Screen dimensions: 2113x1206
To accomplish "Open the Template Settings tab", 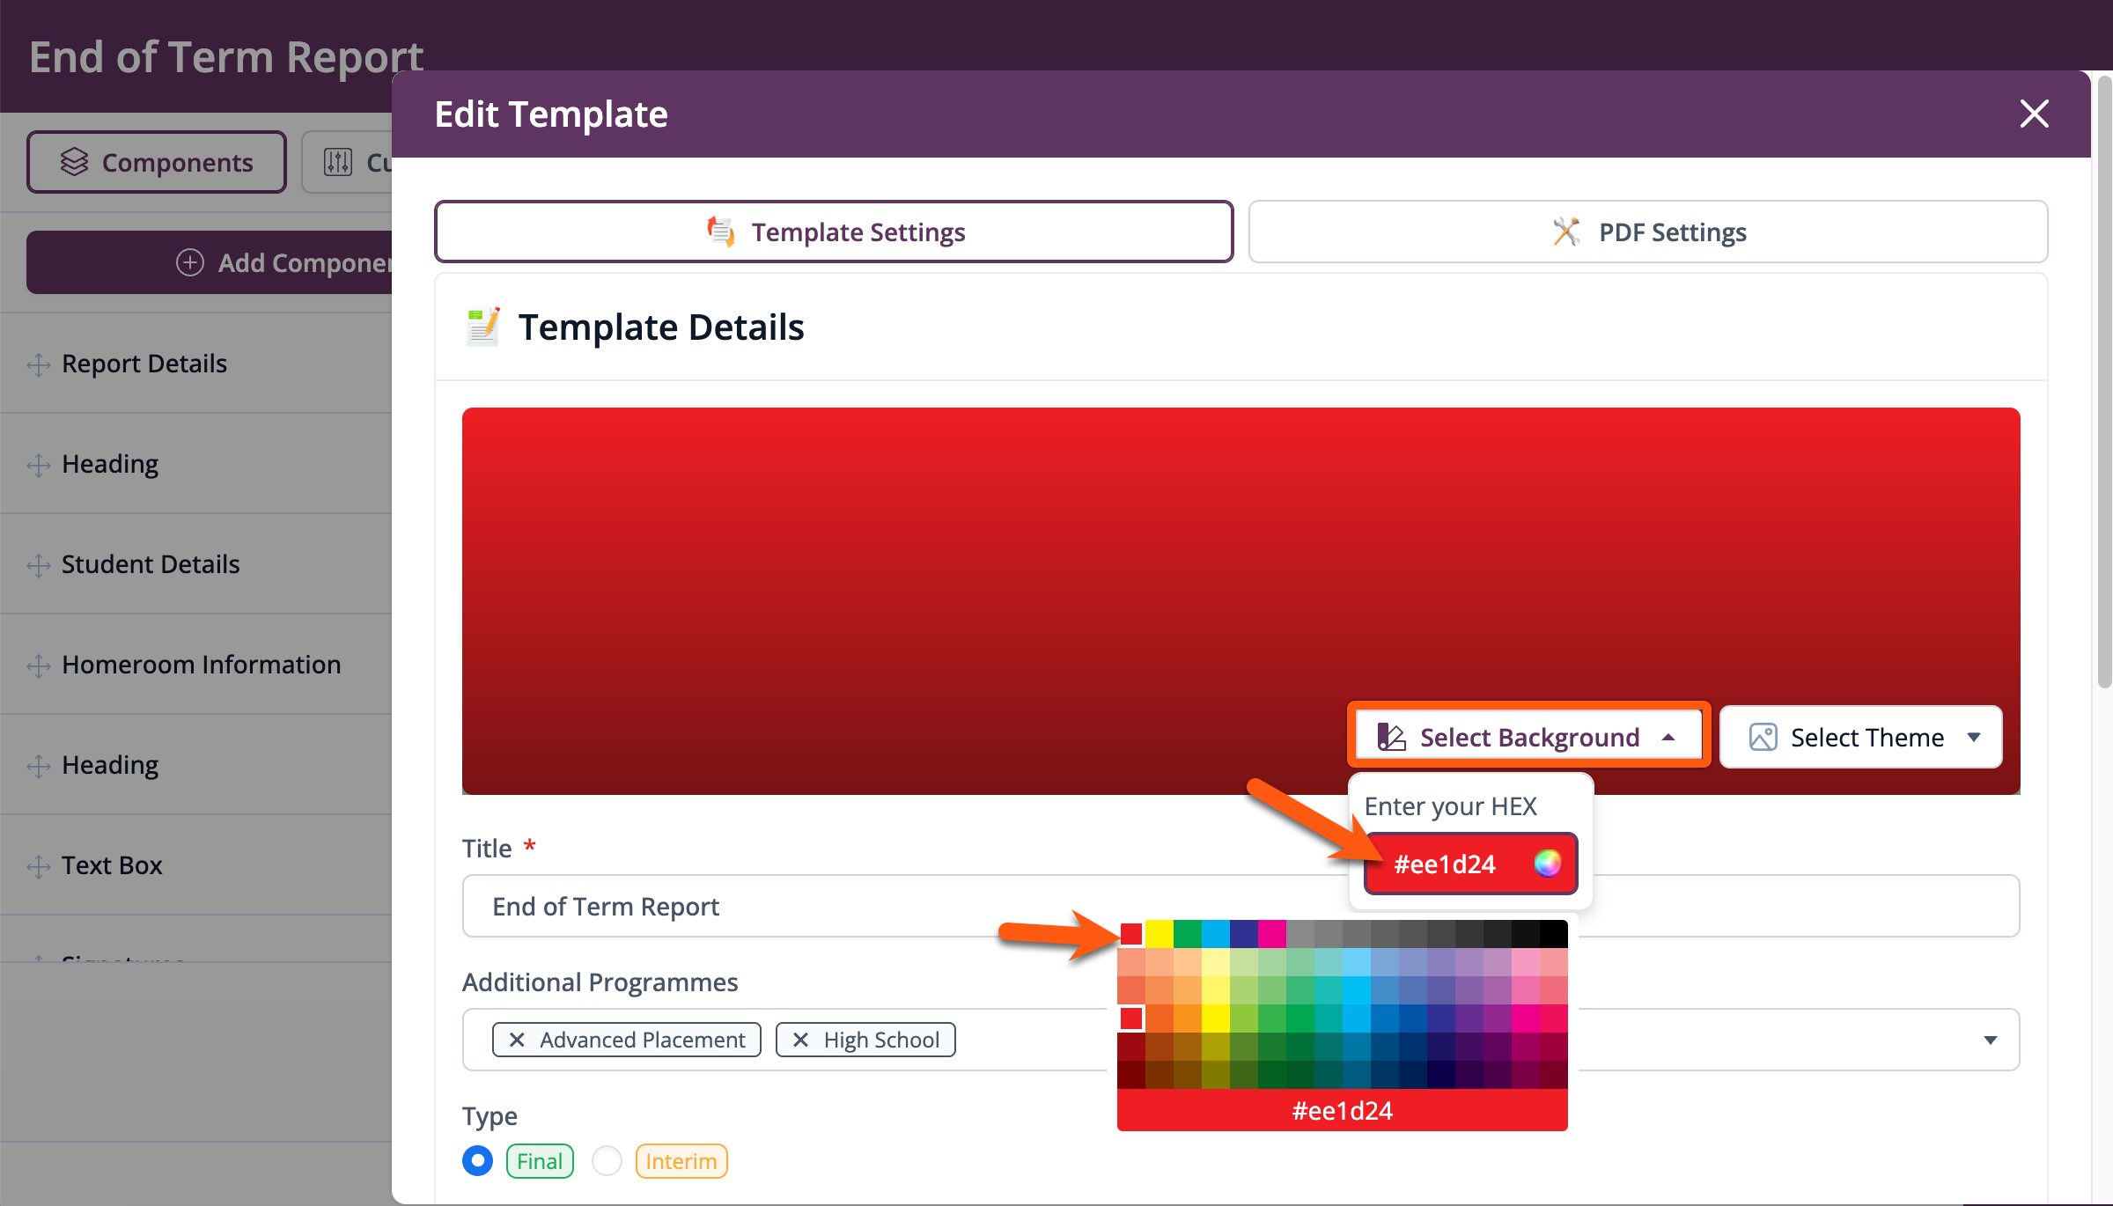I will 833,232.
